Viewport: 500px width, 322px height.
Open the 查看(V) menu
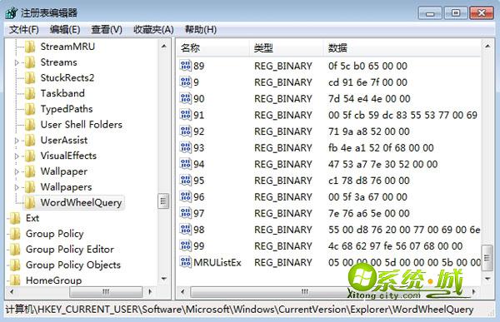pyautogui.click(x=107, y=30)
